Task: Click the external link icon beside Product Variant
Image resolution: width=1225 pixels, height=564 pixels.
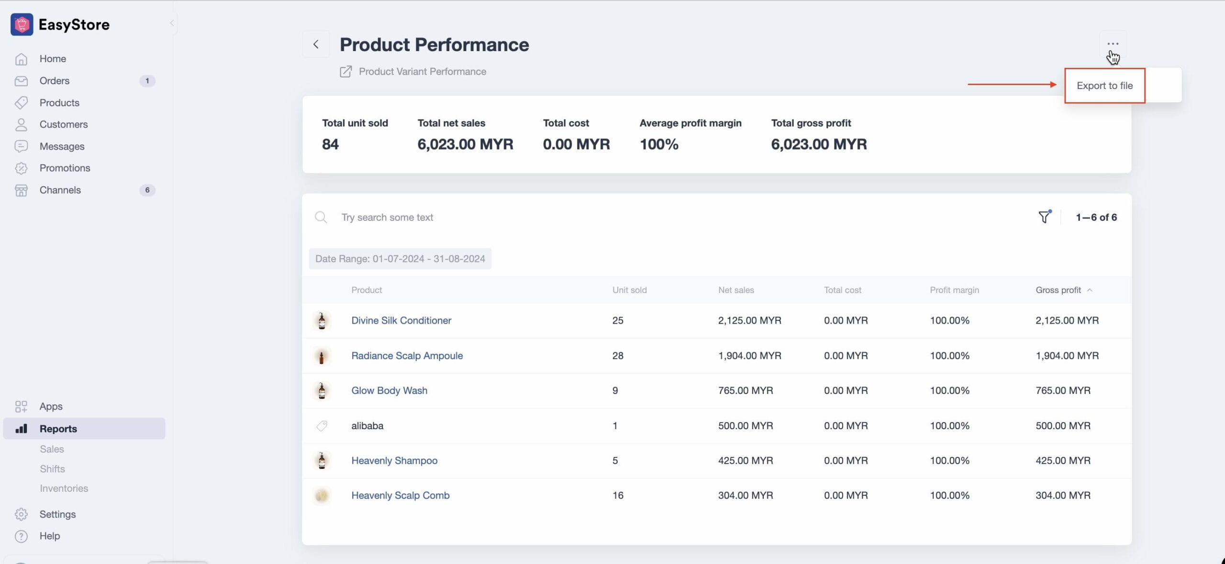Action: [x=345, y=72]
